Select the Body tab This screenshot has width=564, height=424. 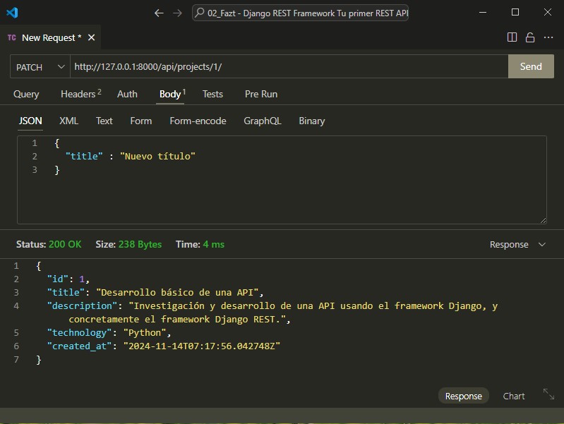point(172,95)
